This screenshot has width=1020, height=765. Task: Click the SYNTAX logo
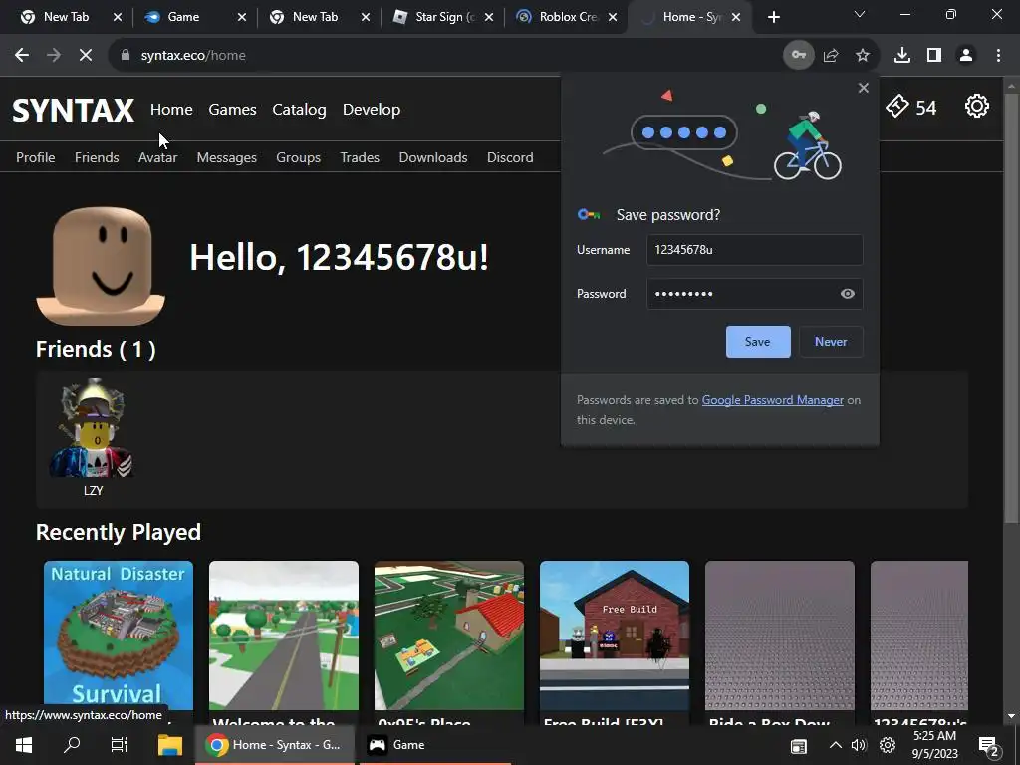pos(73,110)
